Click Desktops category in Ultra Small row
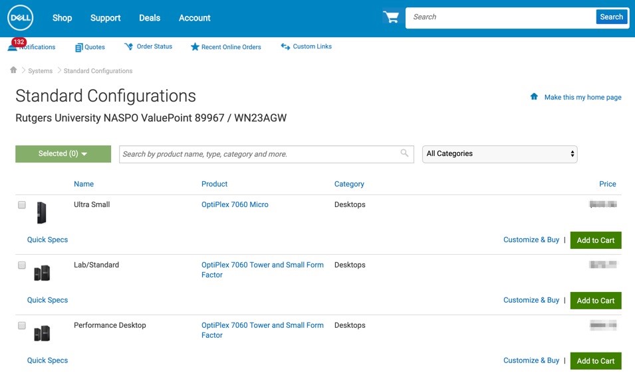Image resolution: width=635 pixels, height=375 pixels. coord(350,204)
